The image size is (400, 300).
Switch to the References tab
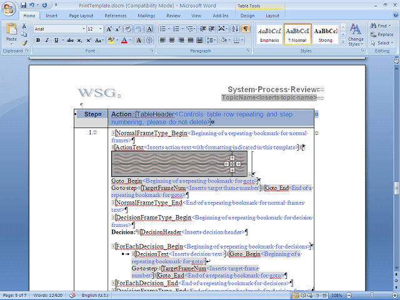click(116, 16)
